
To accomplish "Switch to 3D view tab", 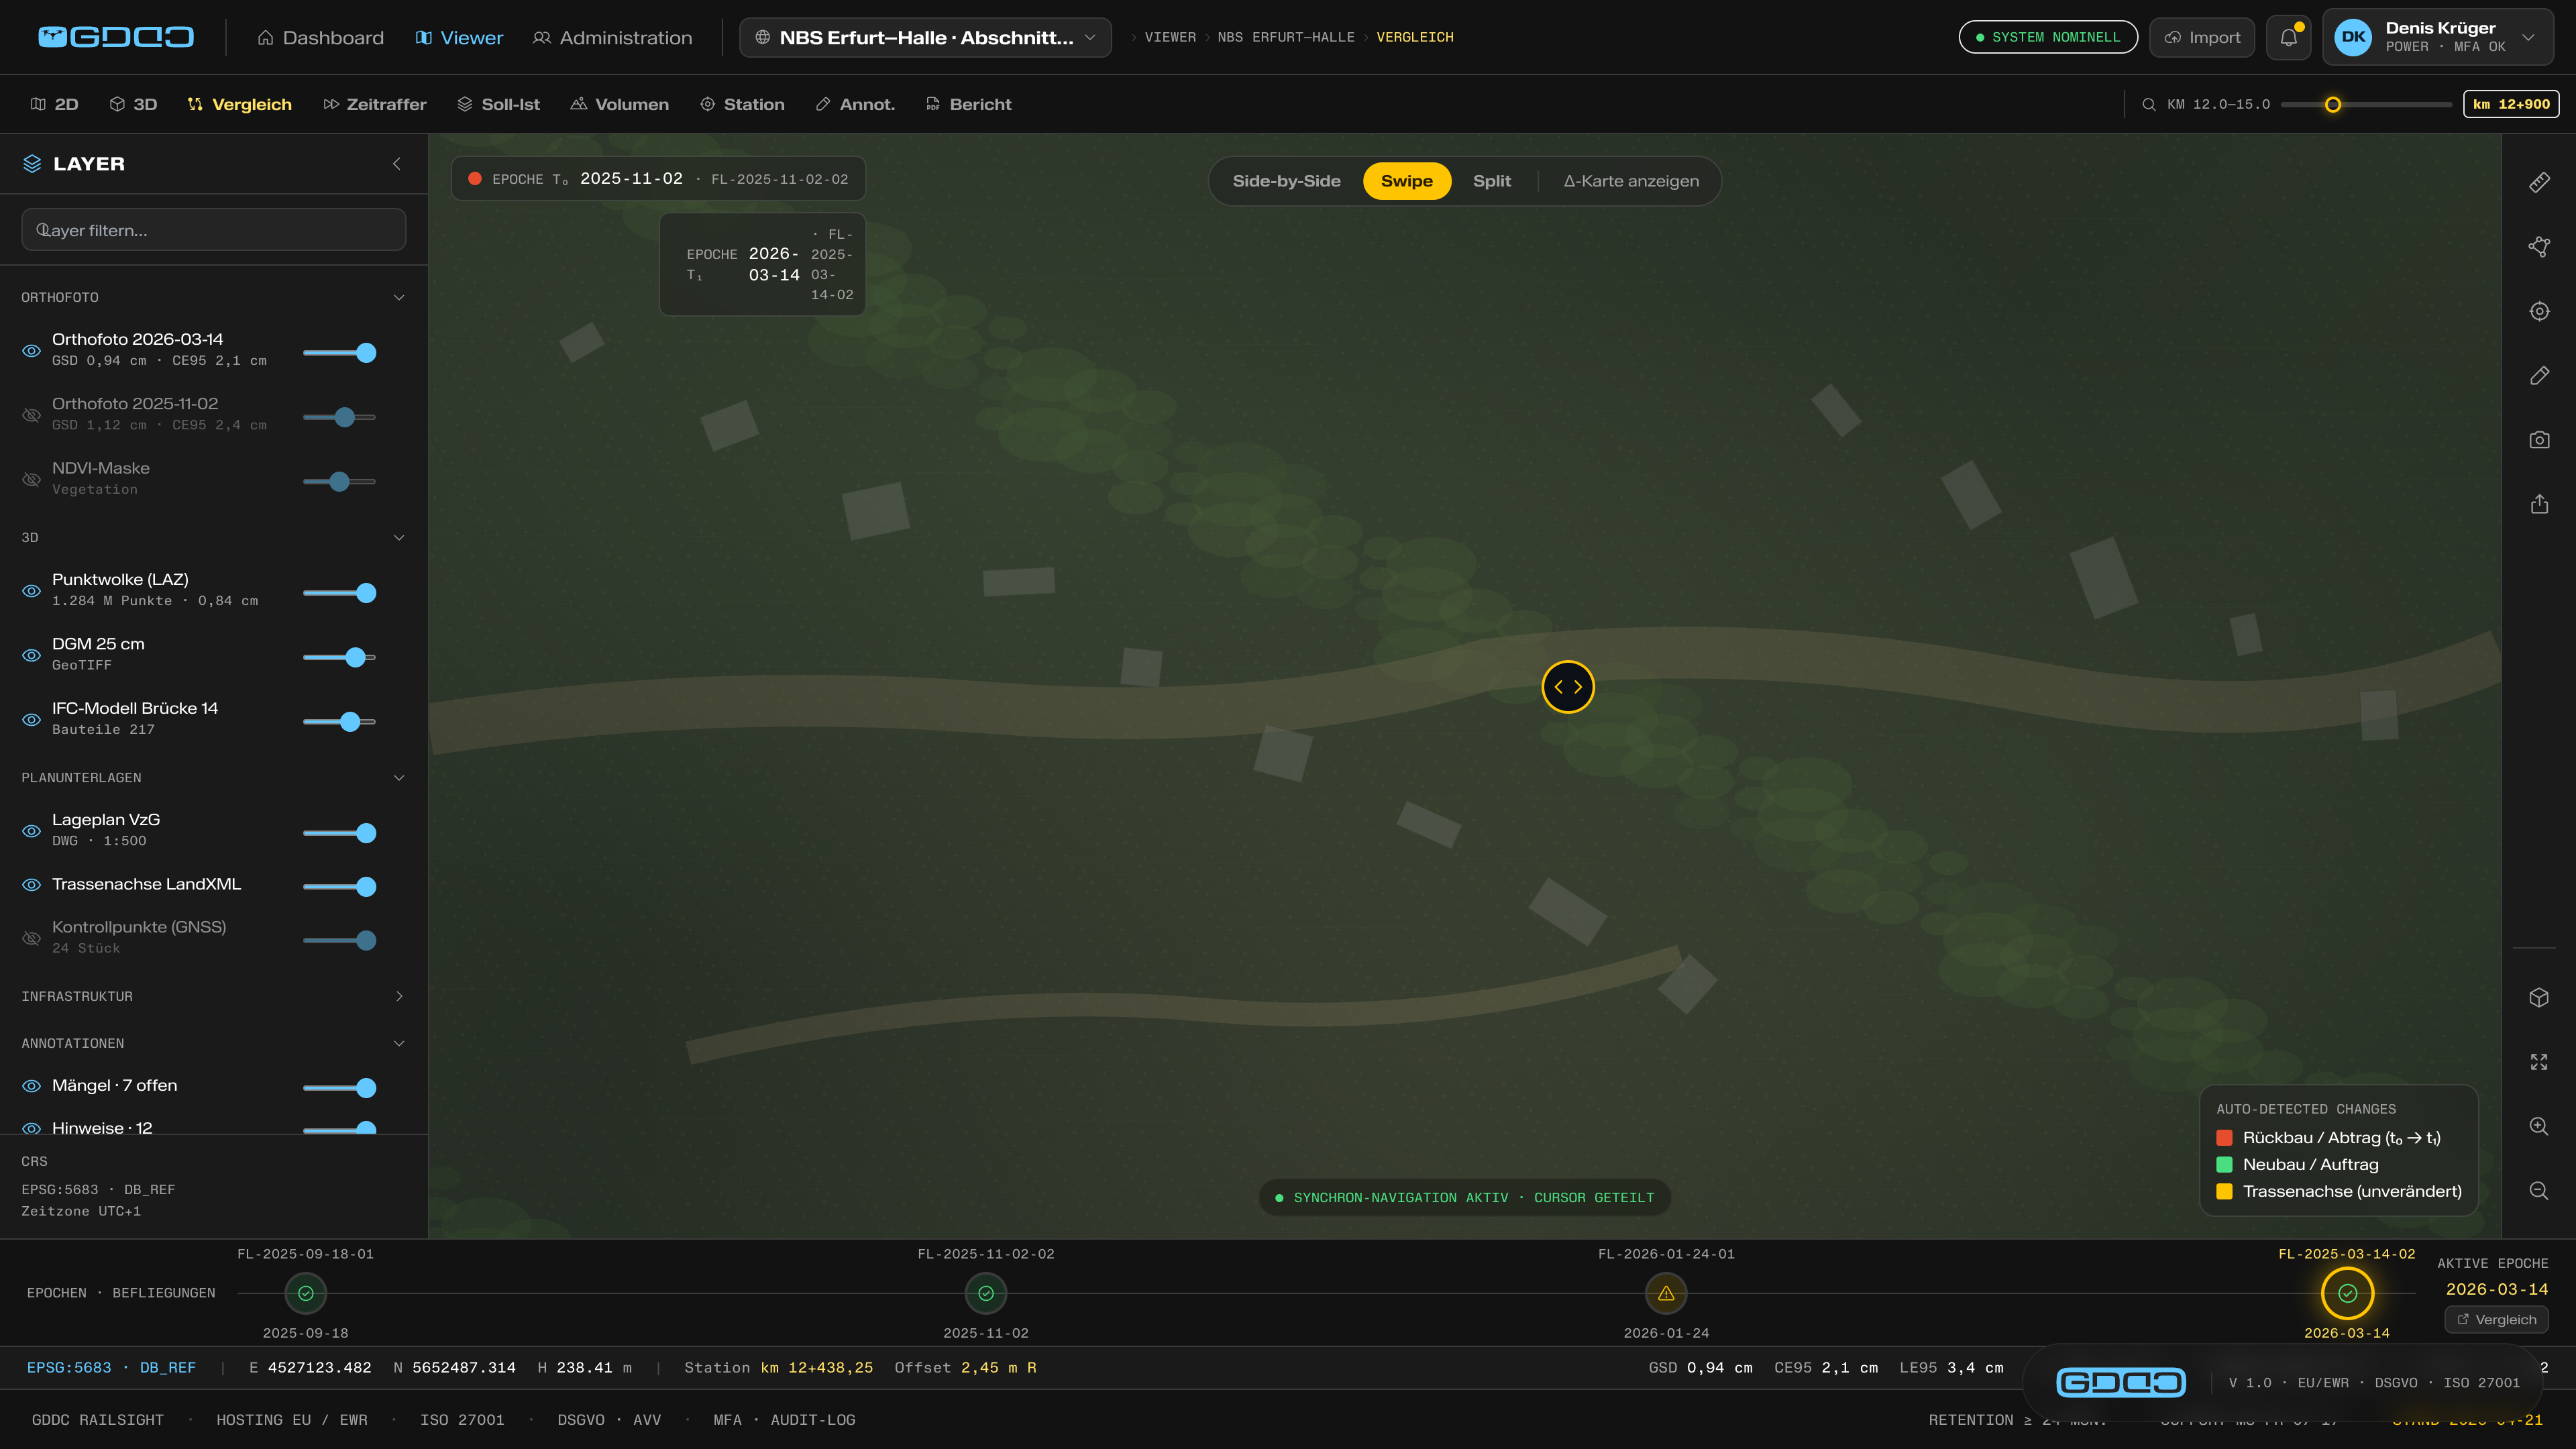I will click(x=133, y=104).
